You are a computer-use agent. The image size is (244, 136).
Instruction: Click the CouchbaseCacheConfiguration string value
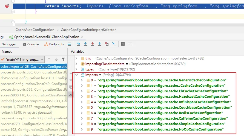[165, 107]
